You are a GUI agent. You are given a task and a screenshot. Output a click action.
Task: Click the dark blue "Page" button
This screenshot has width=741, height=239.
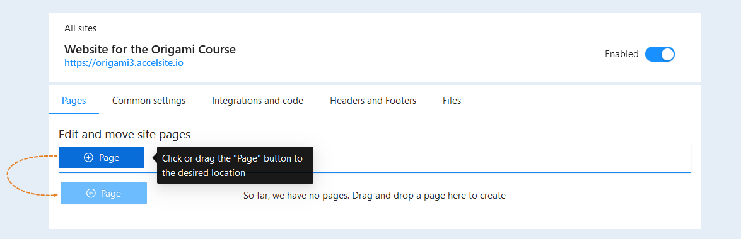[102, 157]
